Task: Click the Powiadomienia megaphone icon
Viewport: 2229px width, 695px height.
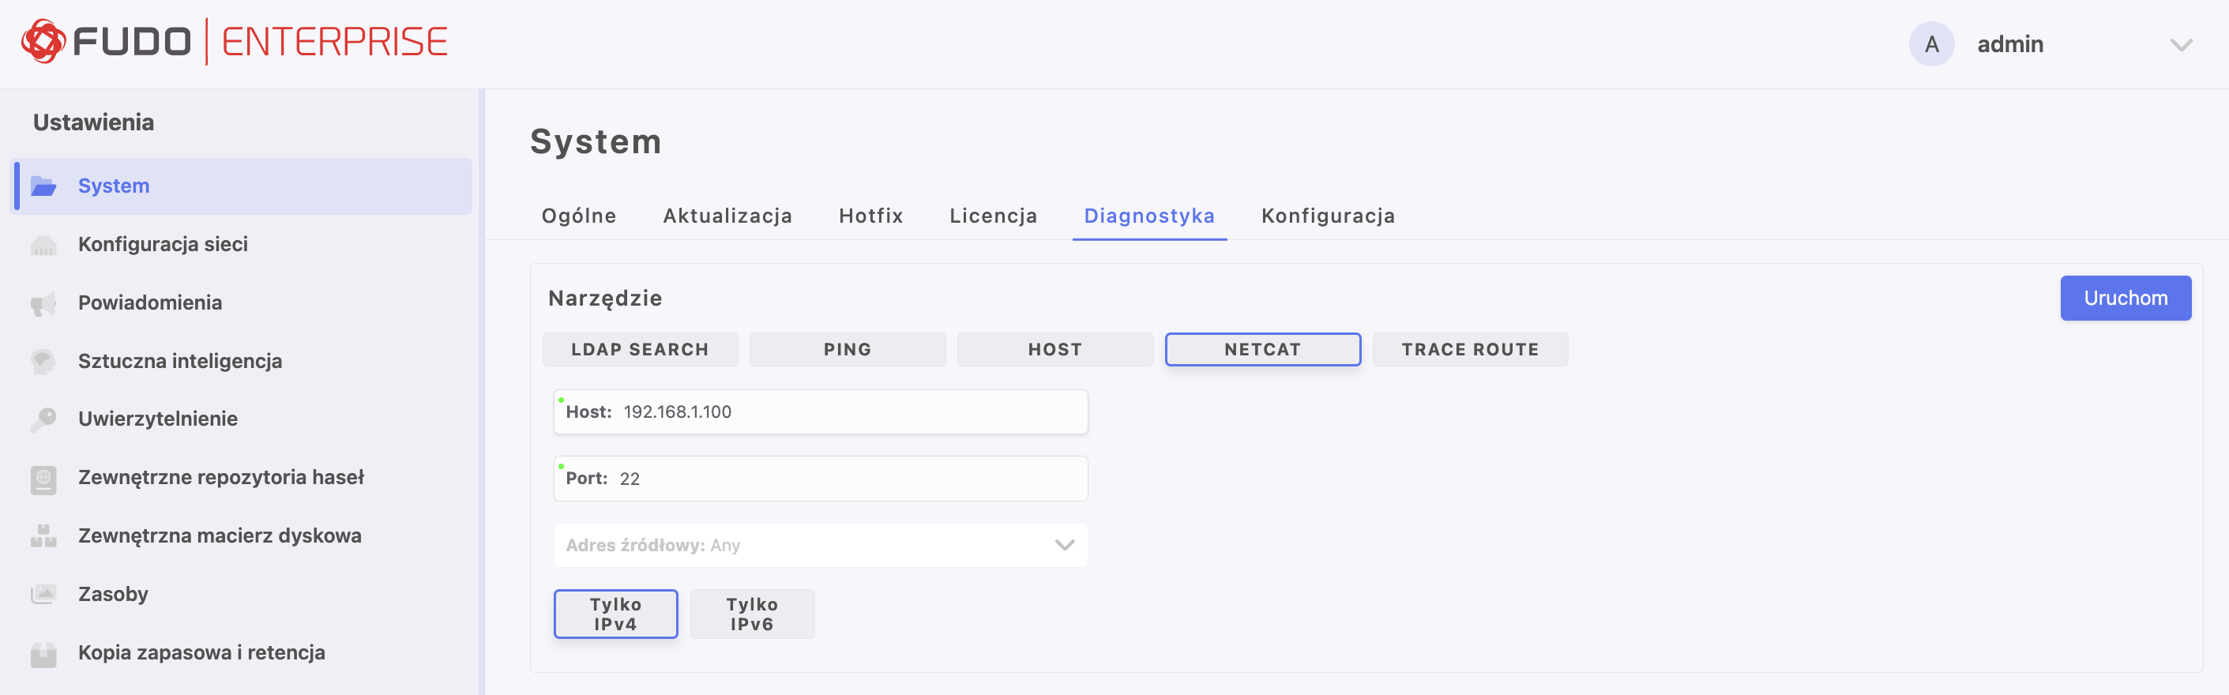Action: [43, 303]
